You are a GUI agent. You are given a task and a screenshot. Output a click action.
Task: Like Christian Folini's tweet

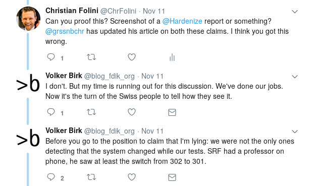(x=132, y=57)
